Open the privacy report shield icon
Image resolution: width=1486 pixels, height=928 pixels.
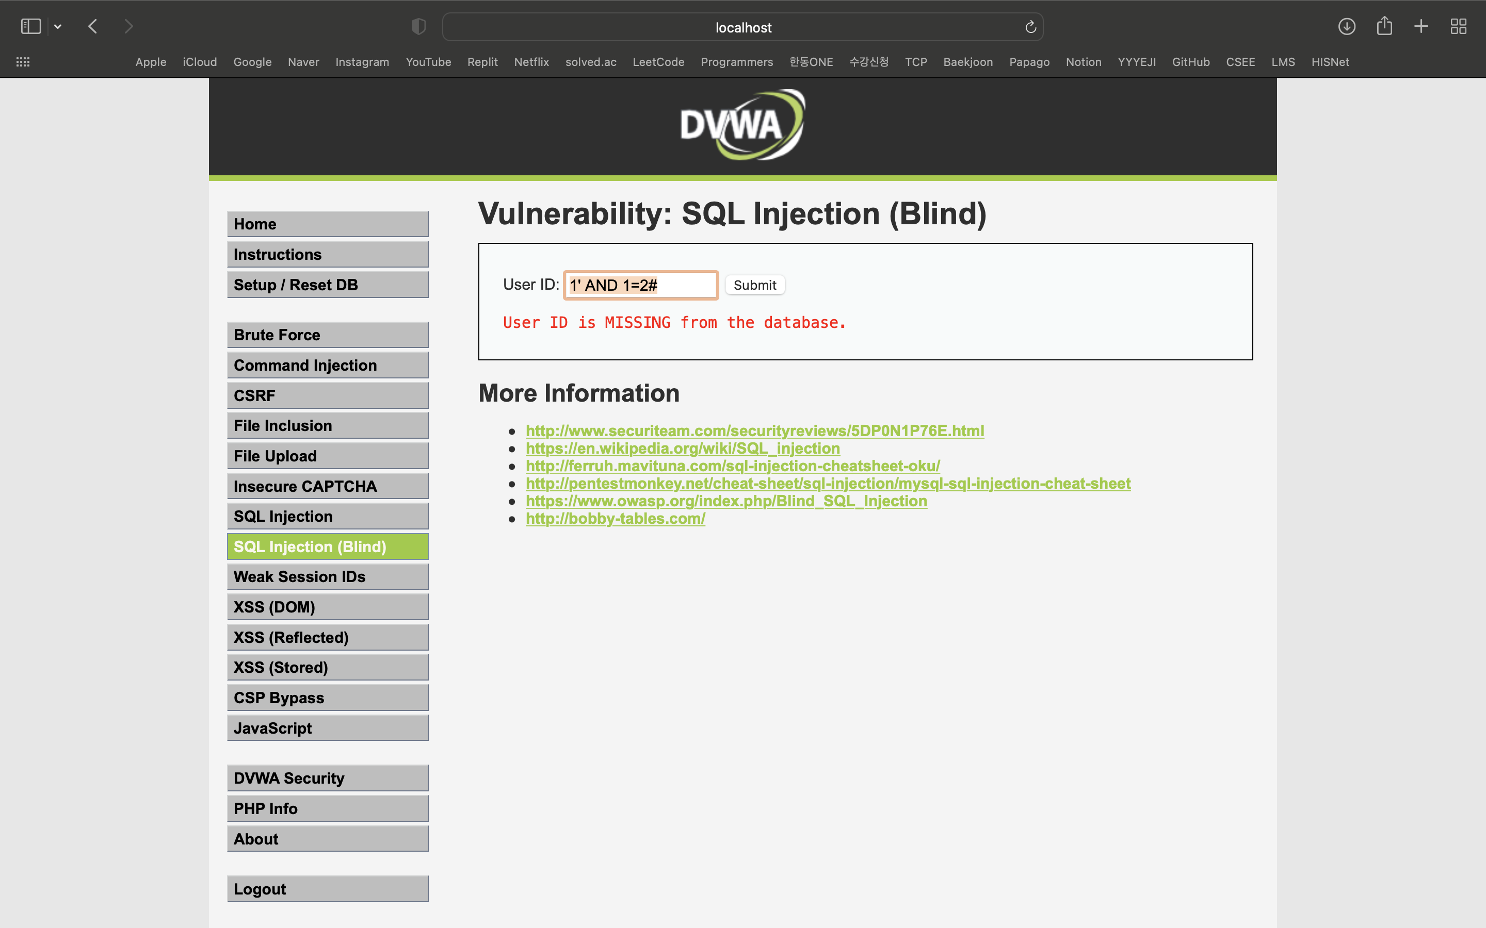click(418, 26)
